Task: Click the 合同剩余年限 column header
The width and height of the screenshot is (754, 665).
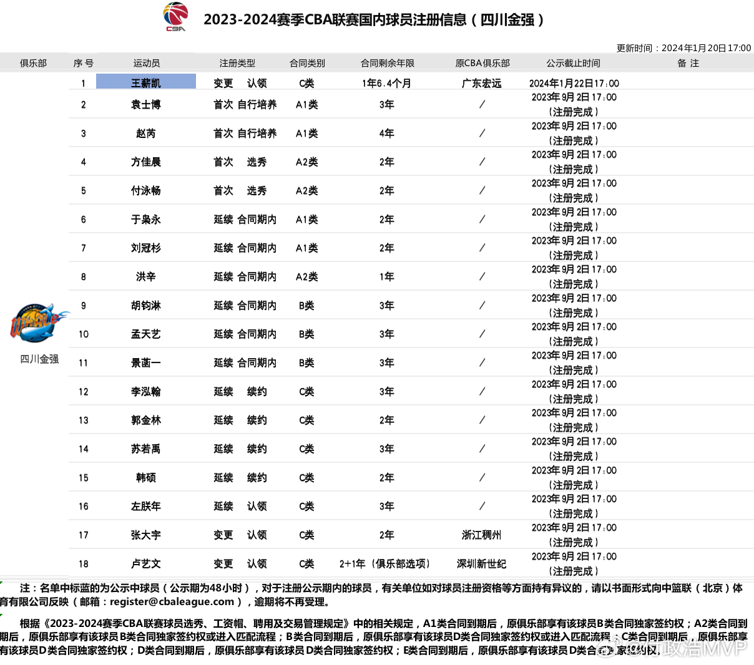Action: tap(388, 63)
